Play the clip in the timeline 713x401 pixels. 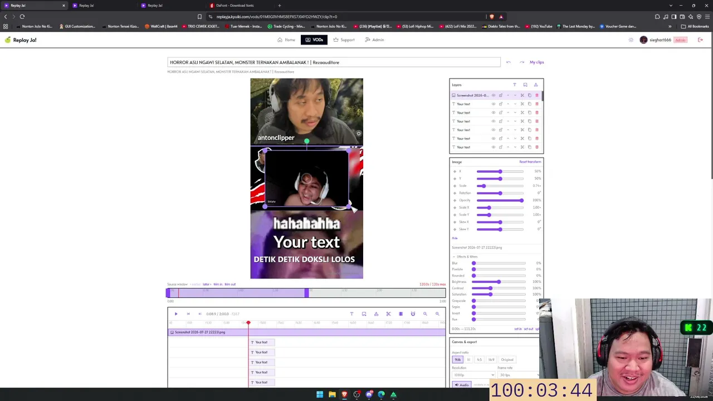click(176, 314)
